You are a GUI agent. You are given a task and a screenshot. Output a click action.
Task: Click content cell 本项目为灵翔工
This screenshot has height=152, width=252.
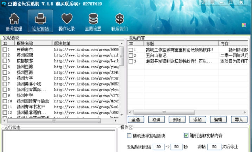pos(234,61)
